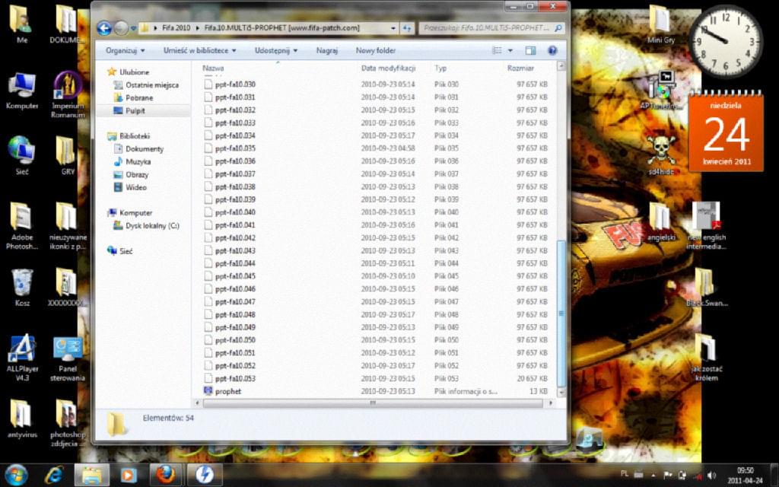Open Firefox from the taskbar
Image resolution: width=779 pixels, height=487 pixels.
click(x=166, y=475)
